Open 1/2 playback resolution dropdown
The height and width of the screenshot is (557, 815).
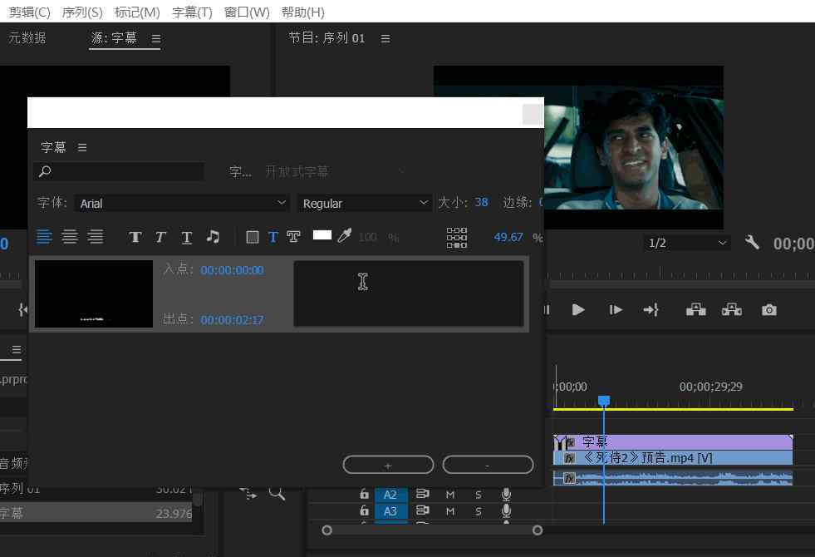tap(687, 243)
